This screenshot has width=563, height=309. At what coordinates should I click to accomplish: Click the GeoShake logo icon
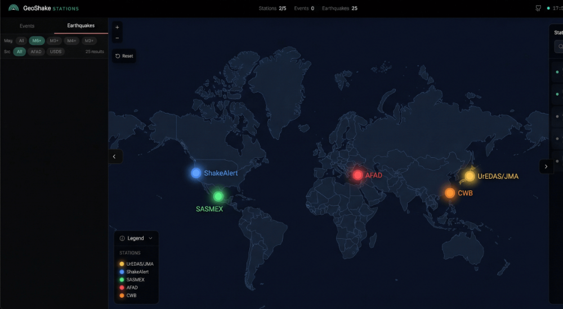(x=14, y=8)
